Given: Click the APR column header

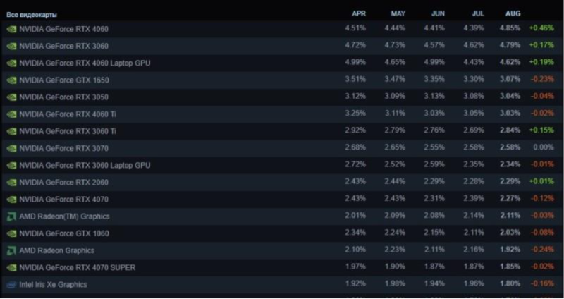Looking at the screenshot, I should 359,14.
